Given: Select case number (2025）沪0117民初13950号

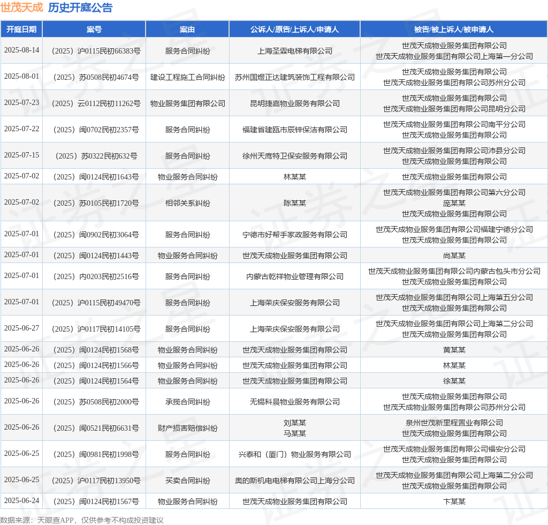Looking at the screenshot, I should 96,481.
